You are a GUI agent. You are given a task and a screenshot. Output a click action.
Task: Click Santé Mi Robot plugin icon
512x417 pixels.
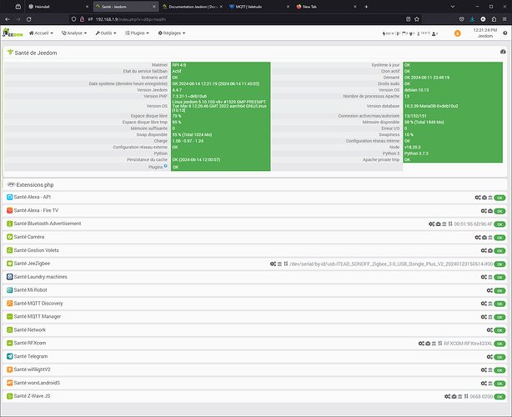click(10, 290)
